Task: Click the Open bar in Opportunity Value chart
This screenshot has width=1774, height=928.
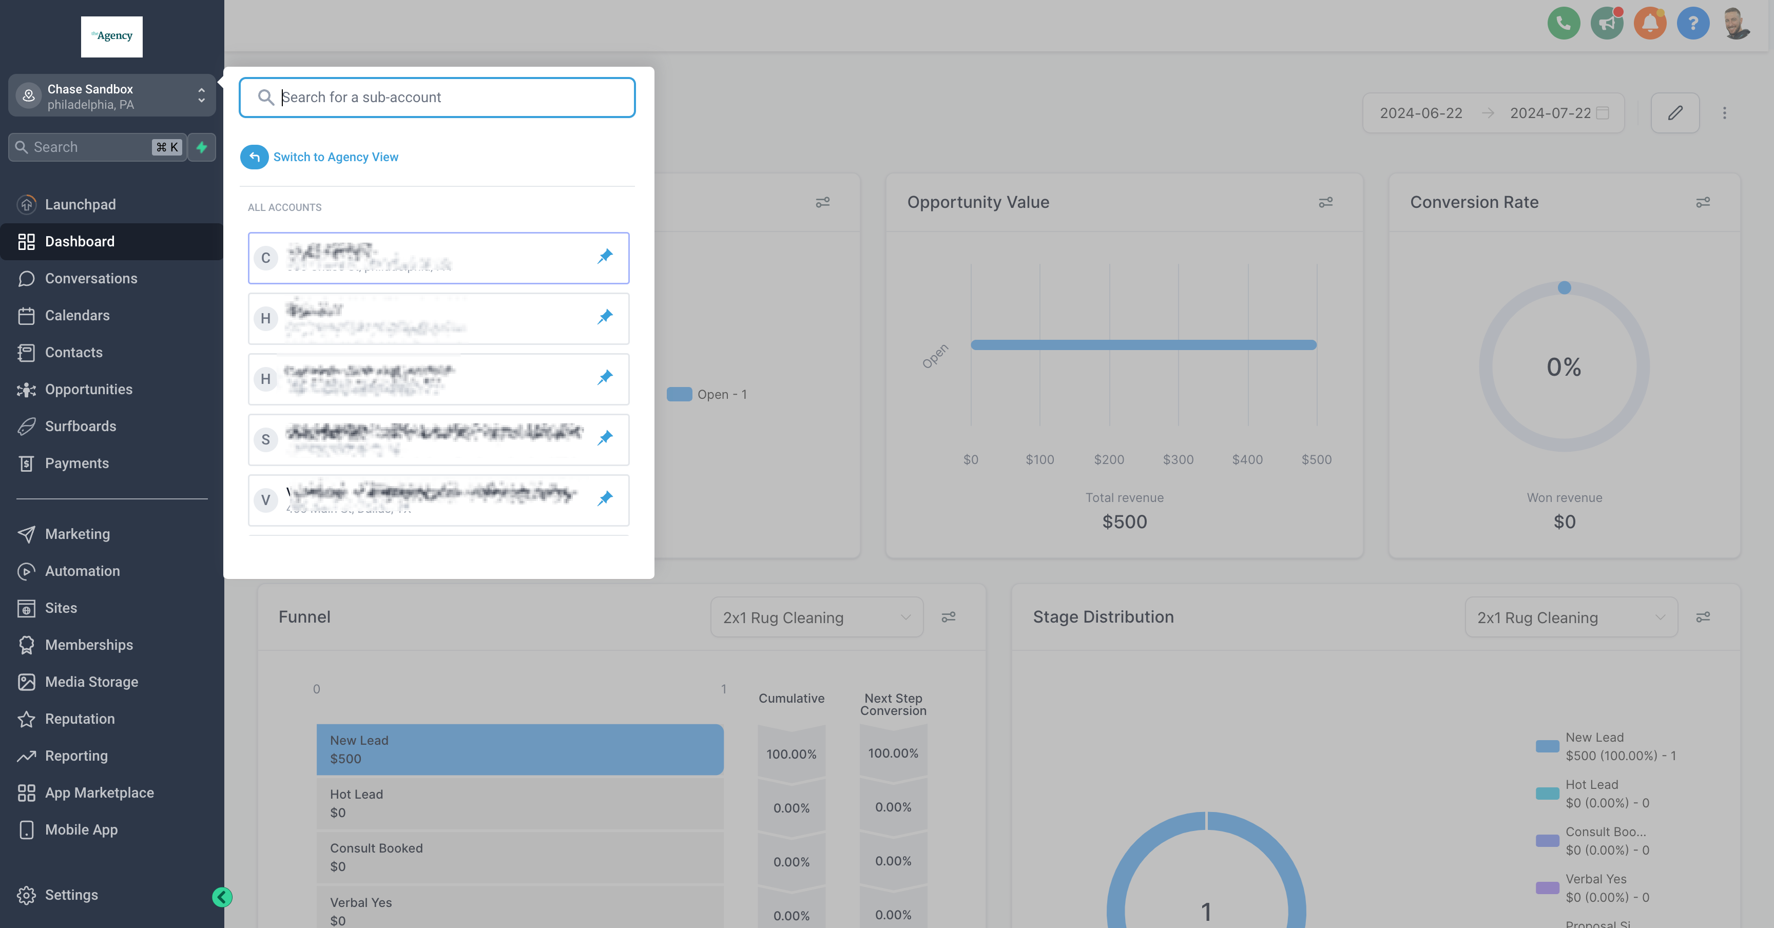Action: click(1143, 345)
